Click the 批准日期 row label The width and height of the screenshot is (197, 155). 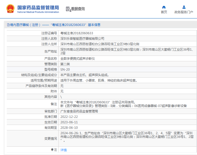coord(51,117)
